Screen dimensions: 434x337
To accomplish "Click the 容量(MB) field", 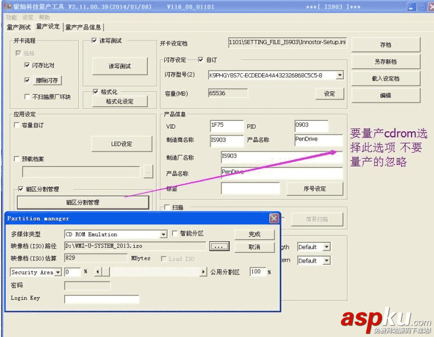I will (228, 93).
